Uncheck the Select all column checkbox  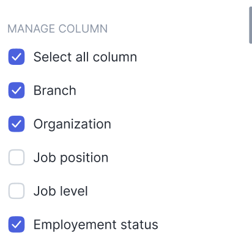point(17,57)
